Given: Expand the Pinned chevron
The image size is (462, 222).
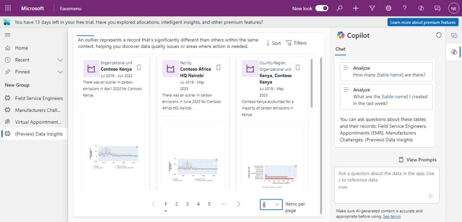Looking at the screenshot, I should coord(60,72).
